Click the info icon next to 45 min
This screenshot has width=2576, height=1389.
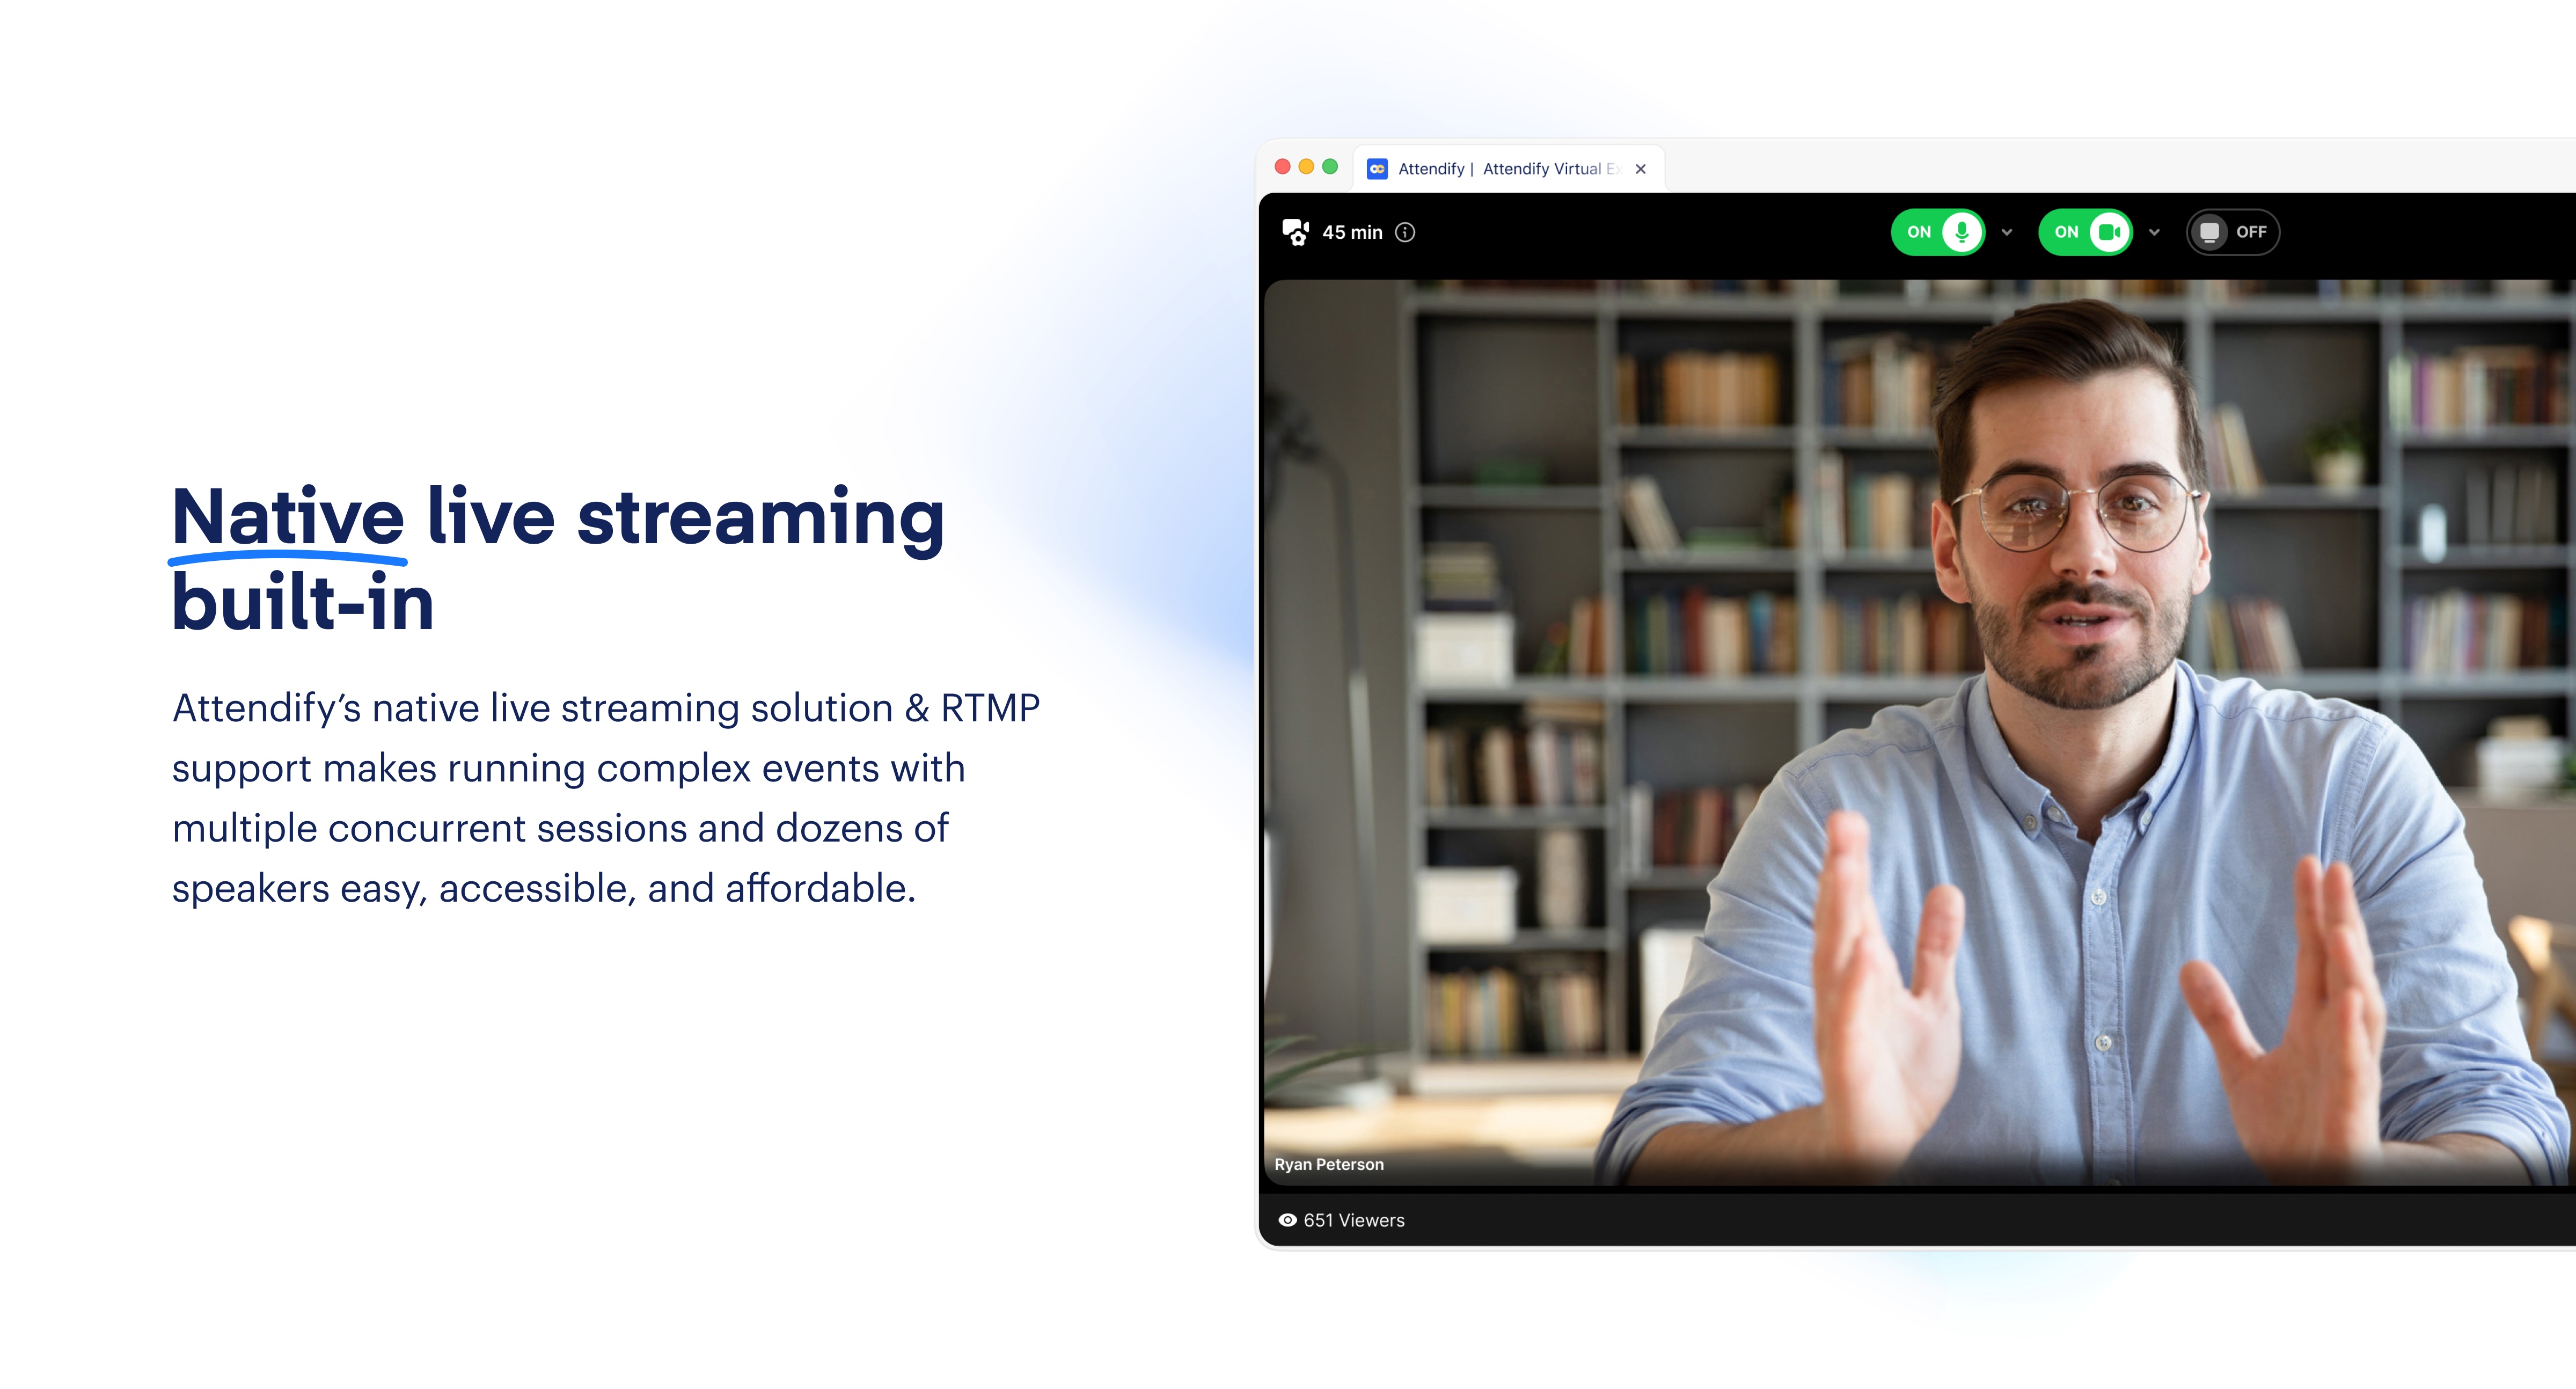point(1405,232)
